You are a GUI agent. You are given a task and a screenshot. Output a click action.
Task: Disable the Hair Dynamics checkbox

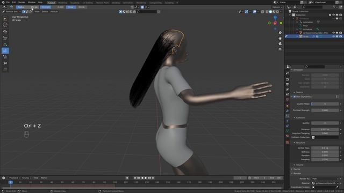pos(295,96)
